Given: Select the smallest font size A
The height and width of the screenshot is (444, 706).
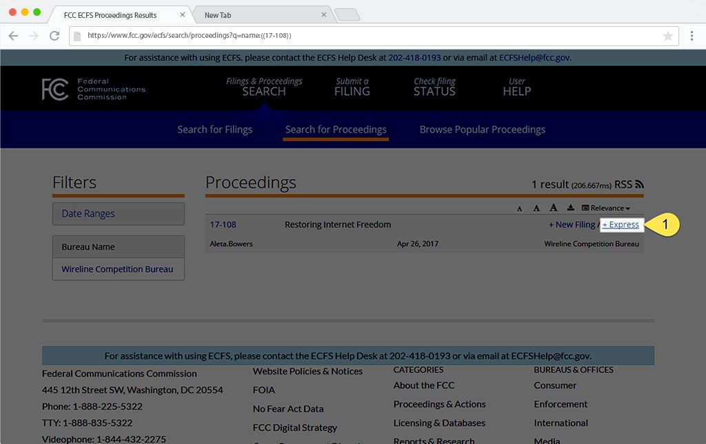Looking at the screenshot, I should [520, 209].
